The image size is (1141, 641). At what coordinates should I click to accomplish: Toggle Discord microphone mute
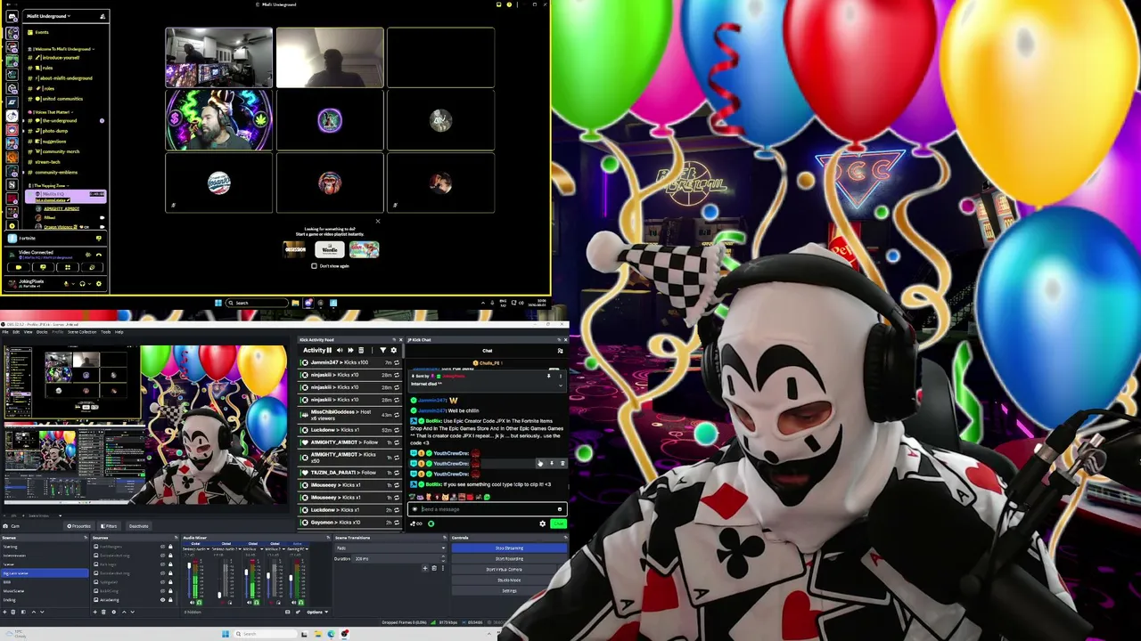(67, 284)
